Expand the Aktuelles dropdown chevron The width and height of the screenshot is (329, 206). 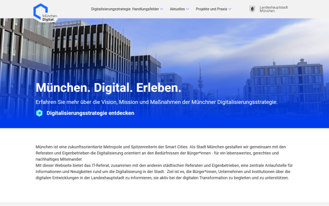[x=188, y=9]
